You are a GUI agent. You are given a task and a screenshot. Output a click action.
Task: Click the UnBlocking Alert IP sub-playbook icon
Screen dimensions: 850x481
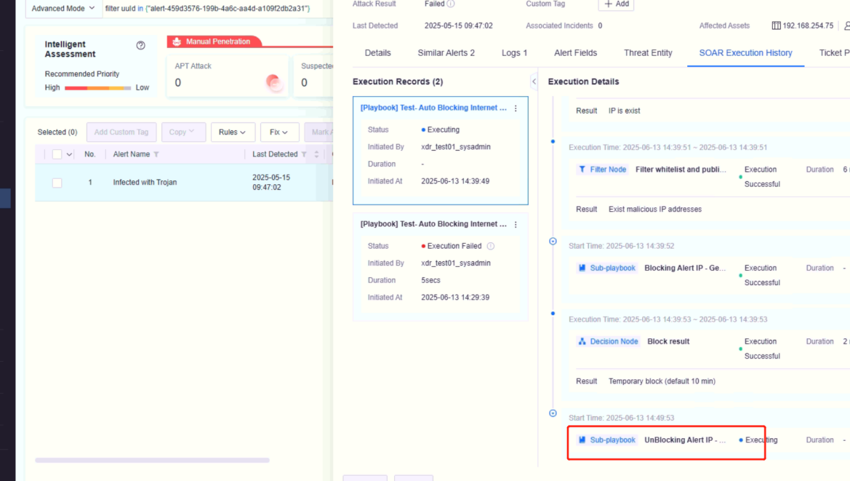click(x=582, y=440)
